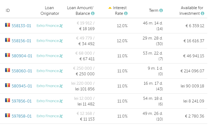The height and width of the screenshot is (131, 213).
Task: Open loan 558133-01 details
Action: tap(21, 26)
